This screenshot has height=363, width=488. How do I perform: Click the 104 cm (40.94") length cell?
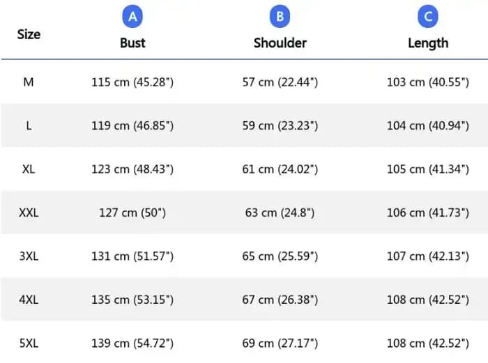click(427, 125)
